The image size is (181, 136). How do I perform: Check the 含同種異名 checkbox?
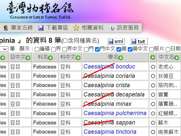click(x=65, y=41)
